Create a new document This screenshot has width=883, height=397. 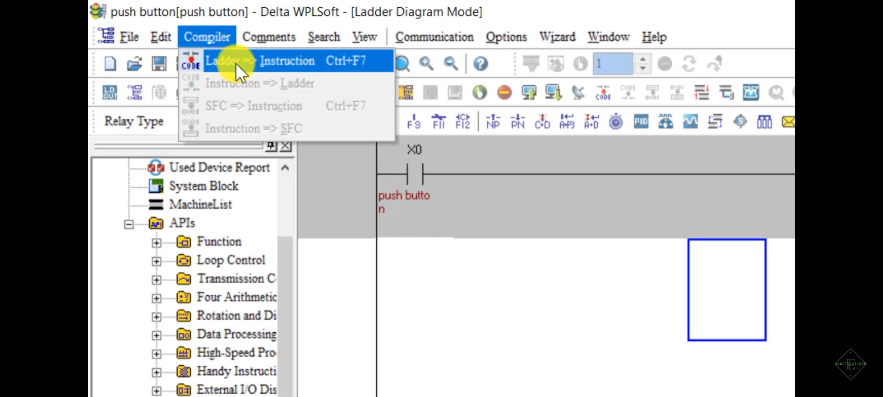tap(109, 63)
